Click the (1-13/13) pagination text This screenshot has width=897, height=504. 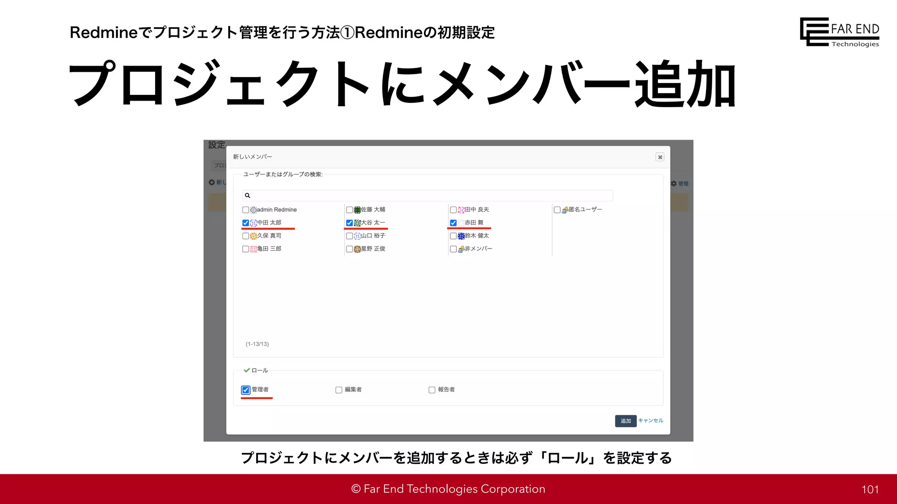pyautogui.click(x=257, y=344)
